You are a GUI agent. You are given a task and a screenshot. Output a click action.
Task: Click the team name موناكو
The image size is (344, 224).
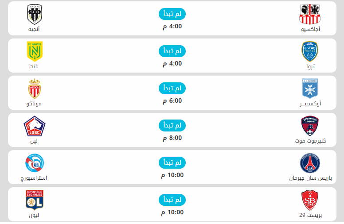(x=34, y=104)
